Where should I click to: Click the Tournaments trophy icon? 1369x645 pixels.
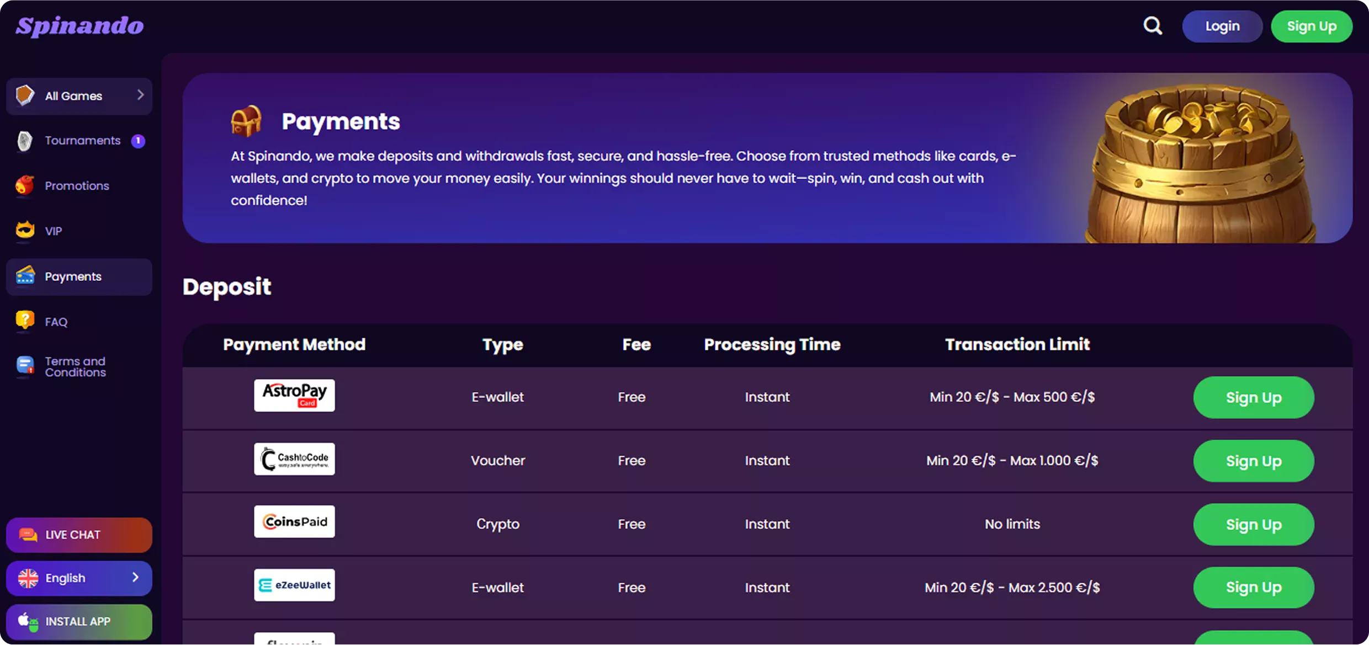point(25,141)
